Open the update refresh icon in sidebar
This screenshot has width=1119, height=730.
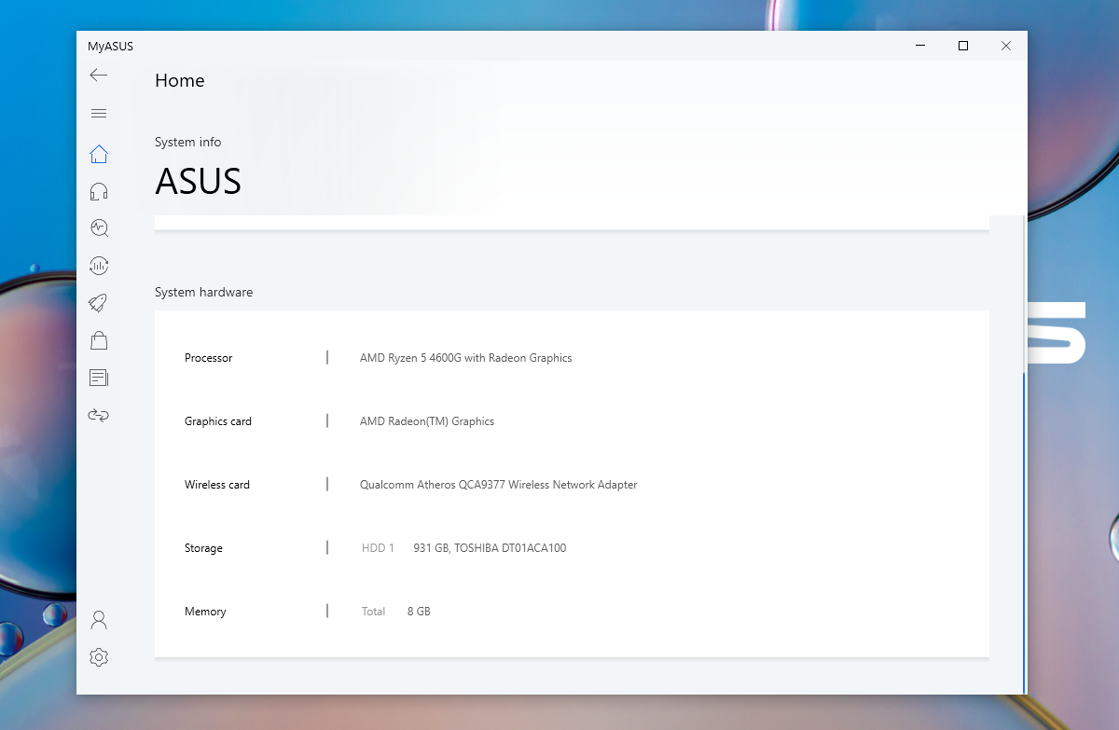[99, 266]
